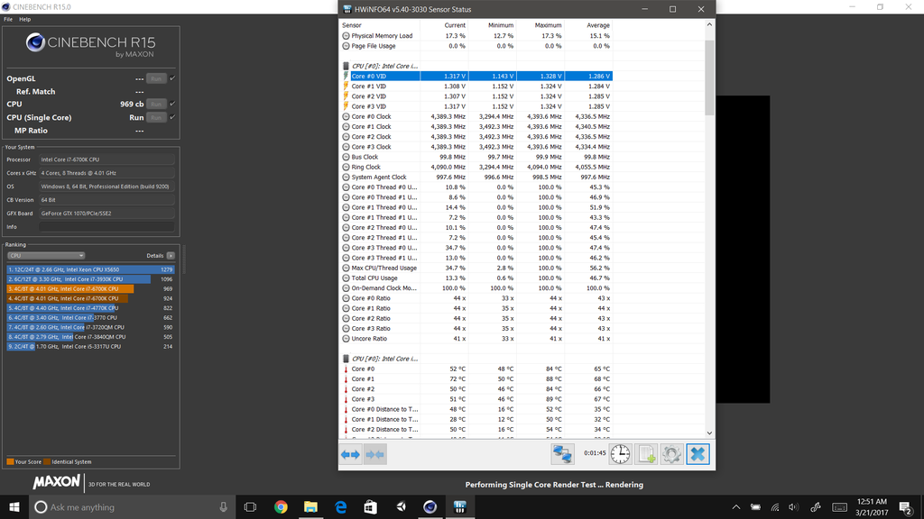Click the lightning icon beside Core #1 VID
The height and width of the screenshot is (519, 924).
(x=346, y=86)
